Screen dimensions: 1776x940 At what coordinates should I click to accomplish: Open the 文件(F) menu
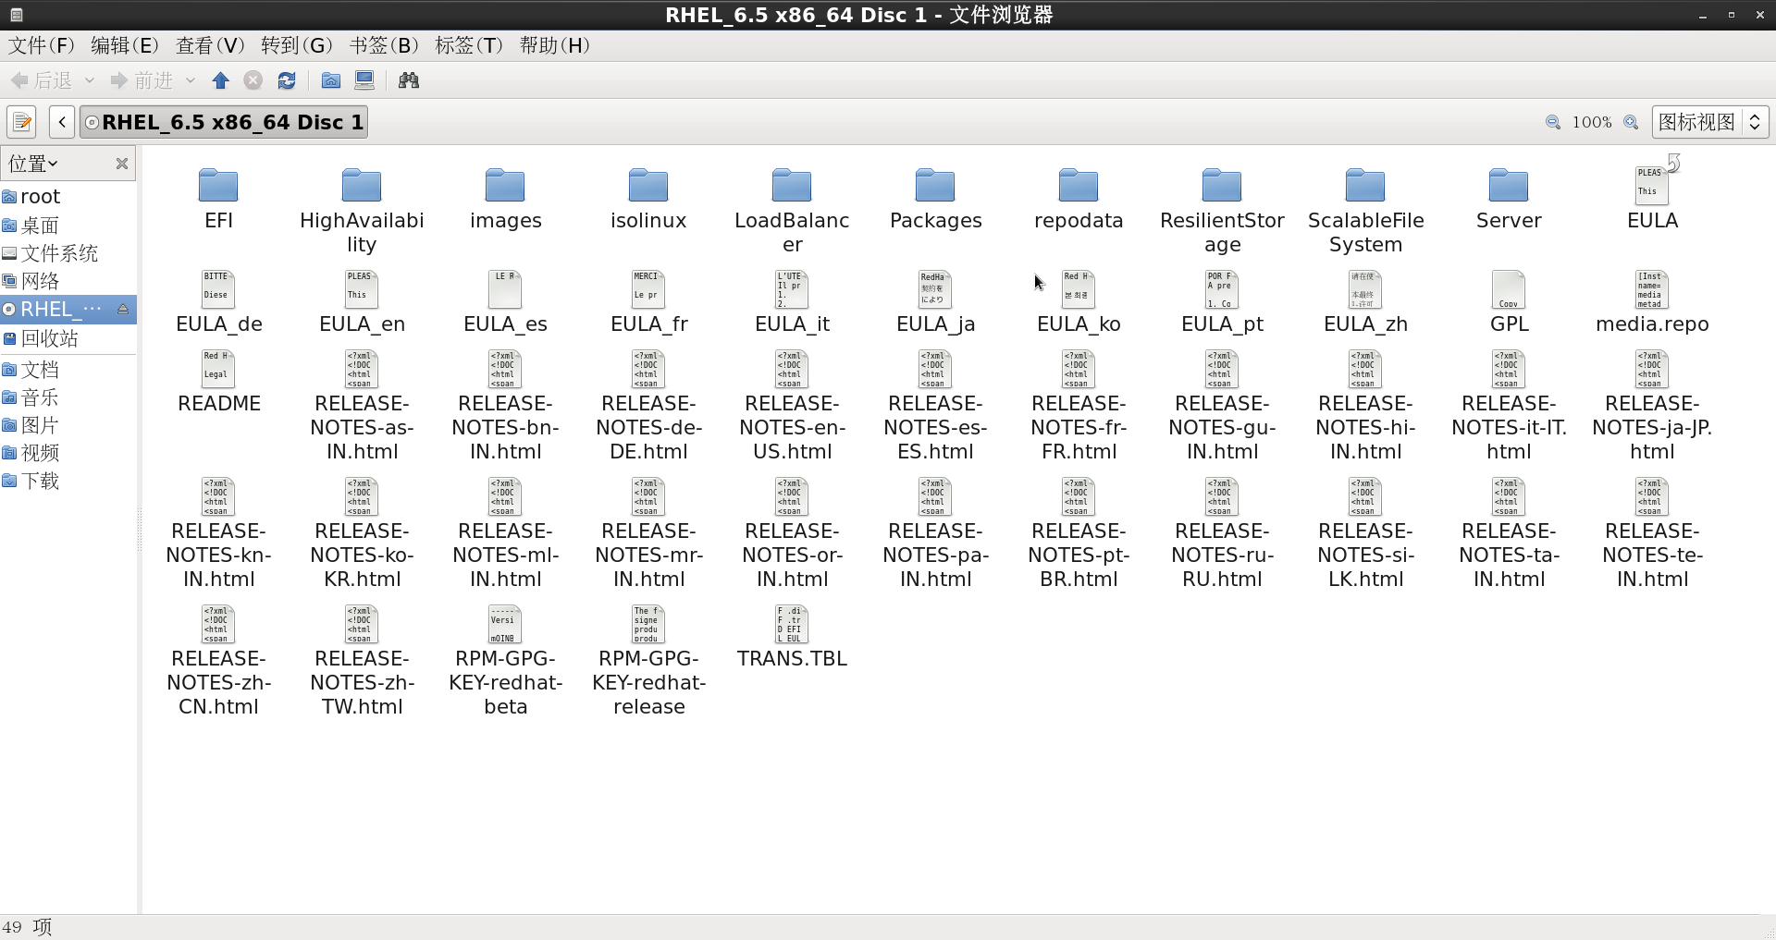[41, 45]
